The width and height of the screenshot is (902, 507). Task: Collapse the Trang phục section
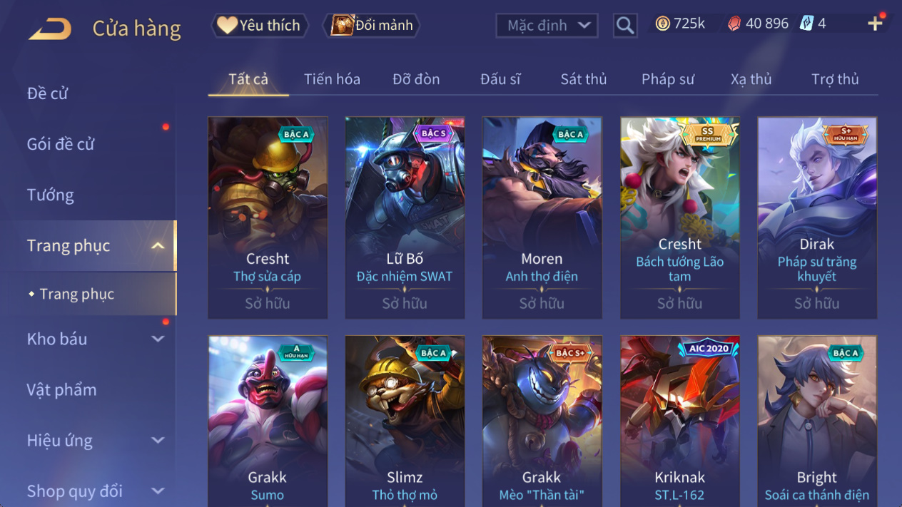158,246
